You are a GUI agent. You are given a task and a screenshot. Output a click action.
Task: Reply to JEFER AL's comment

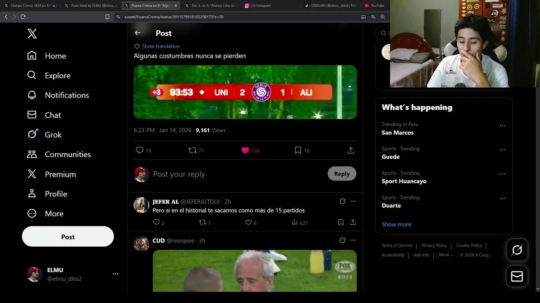pos(156,222)
